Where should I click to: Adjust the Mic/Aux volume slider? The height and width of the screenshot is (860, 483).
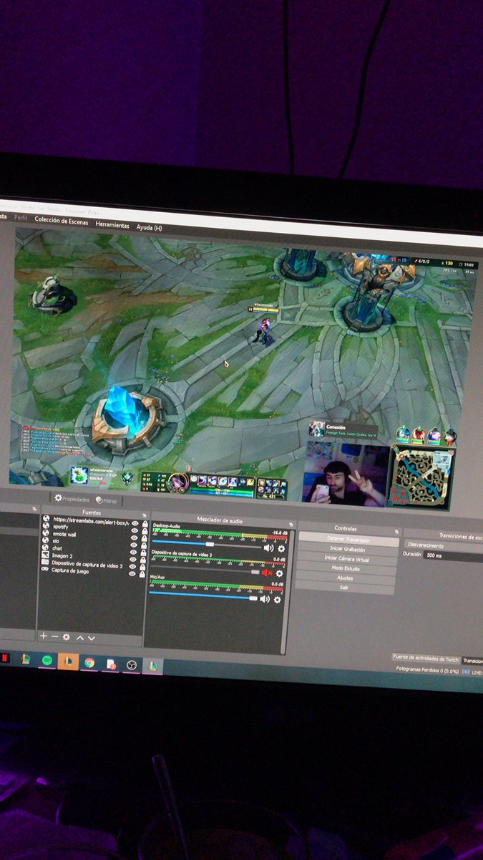pyautogui.click(x=204, y=596)
